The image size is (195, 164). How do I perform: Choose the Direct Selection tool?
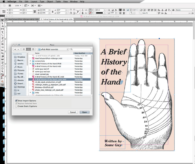point(2,23)
